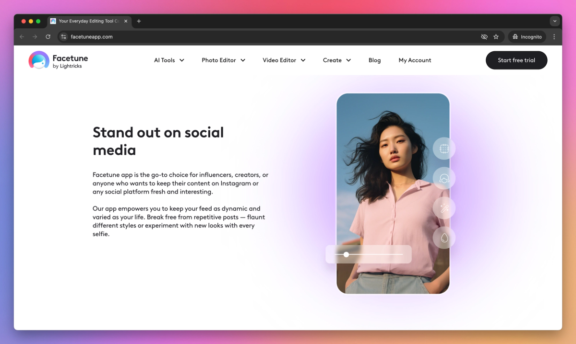Image resolution: width=576 pixels, height=344 pixels.
Task: Select the 'Your Everyday Editing Tool' tab
Action: [89, 21]
